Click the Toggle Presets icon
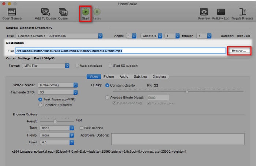 tap(242, 12)
